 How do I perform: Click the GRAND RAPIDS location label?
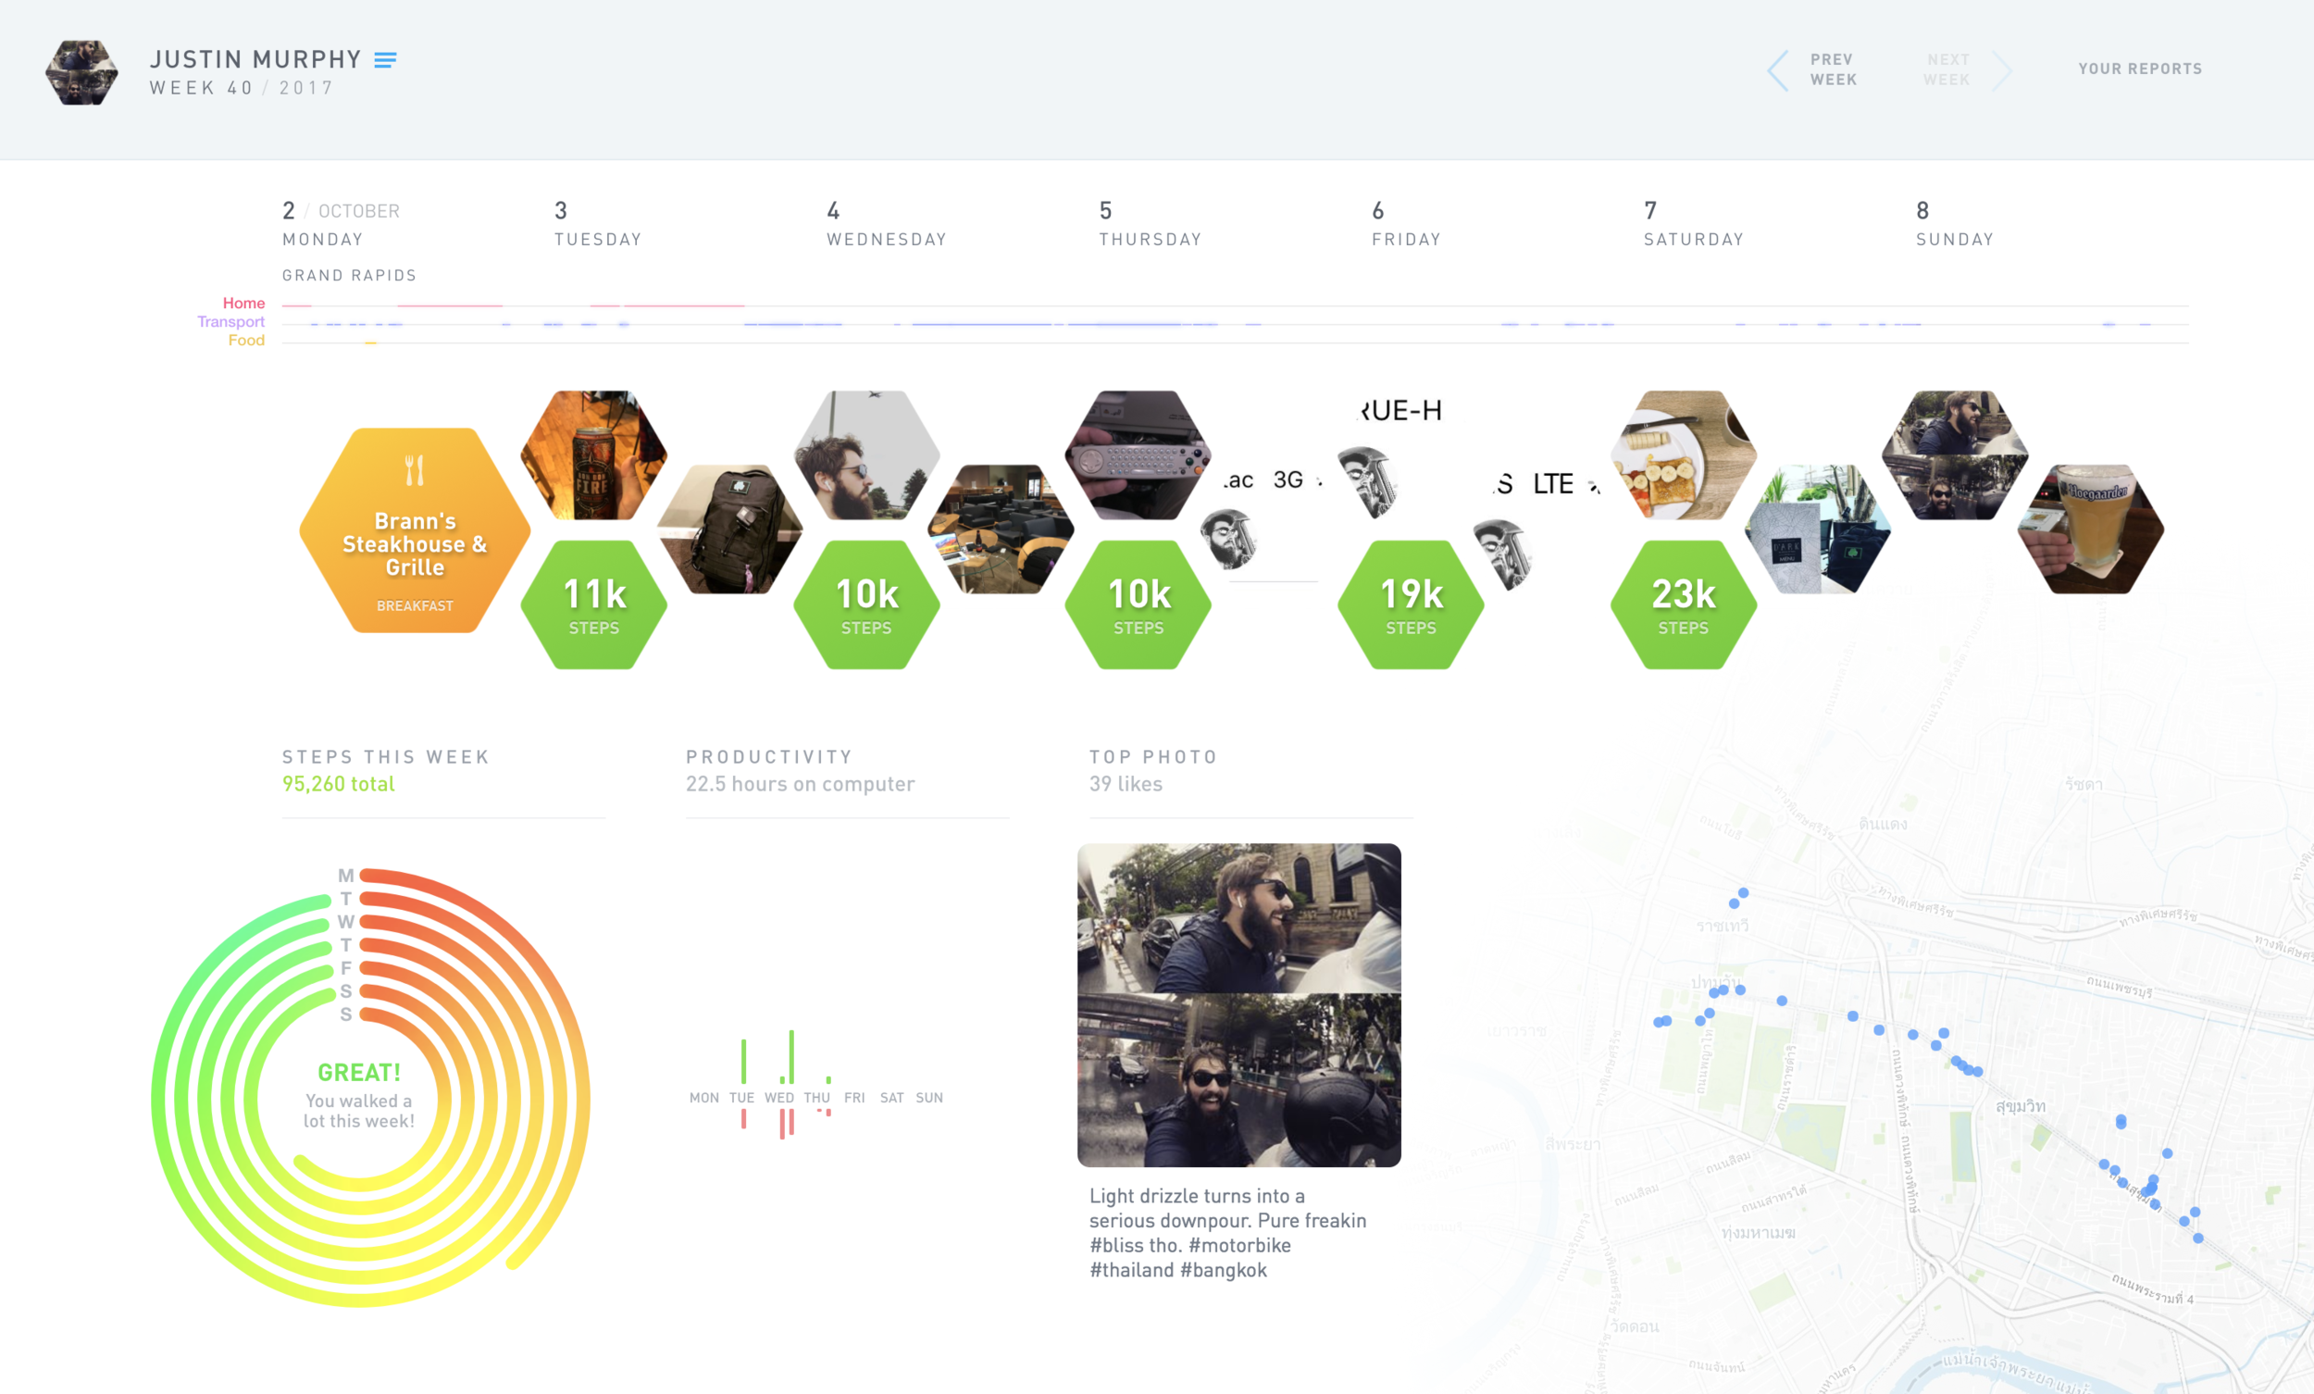[349, 275]
